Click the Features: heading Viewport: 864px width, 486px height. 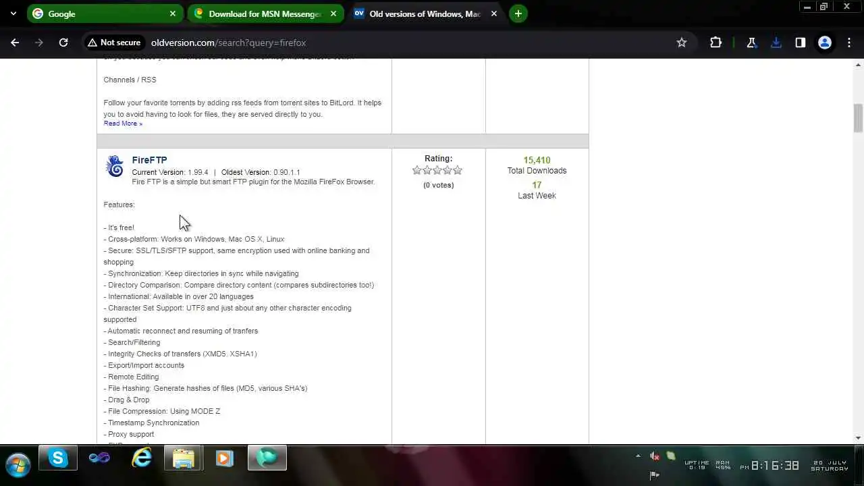click(x=119, y=205)
